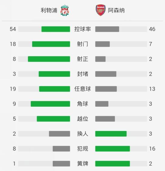Click Liverpool's green 控球率 possession bar

pos(56,29)
